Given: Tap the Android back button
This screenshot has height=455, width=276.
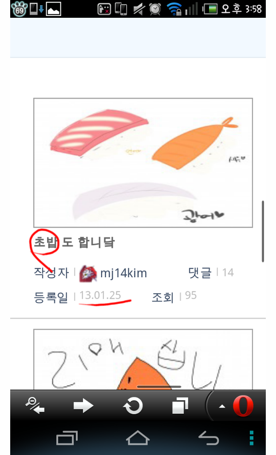Looking at the screenshot, I should point(209,438).
